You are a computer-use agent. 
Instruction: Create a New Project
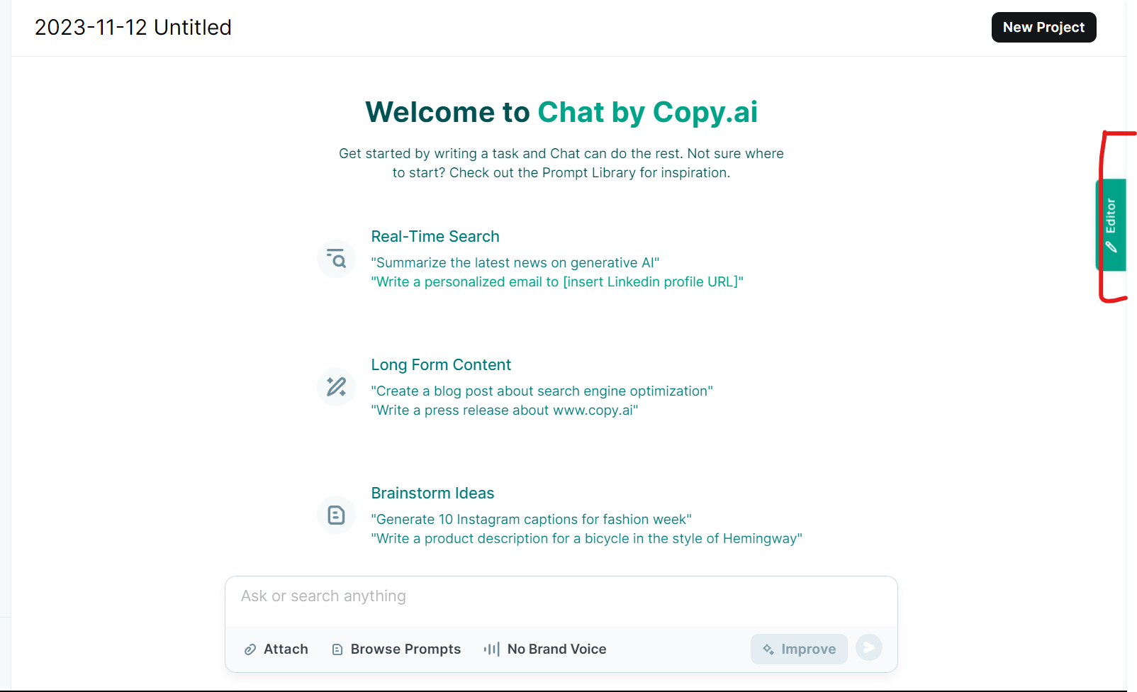1043,27
